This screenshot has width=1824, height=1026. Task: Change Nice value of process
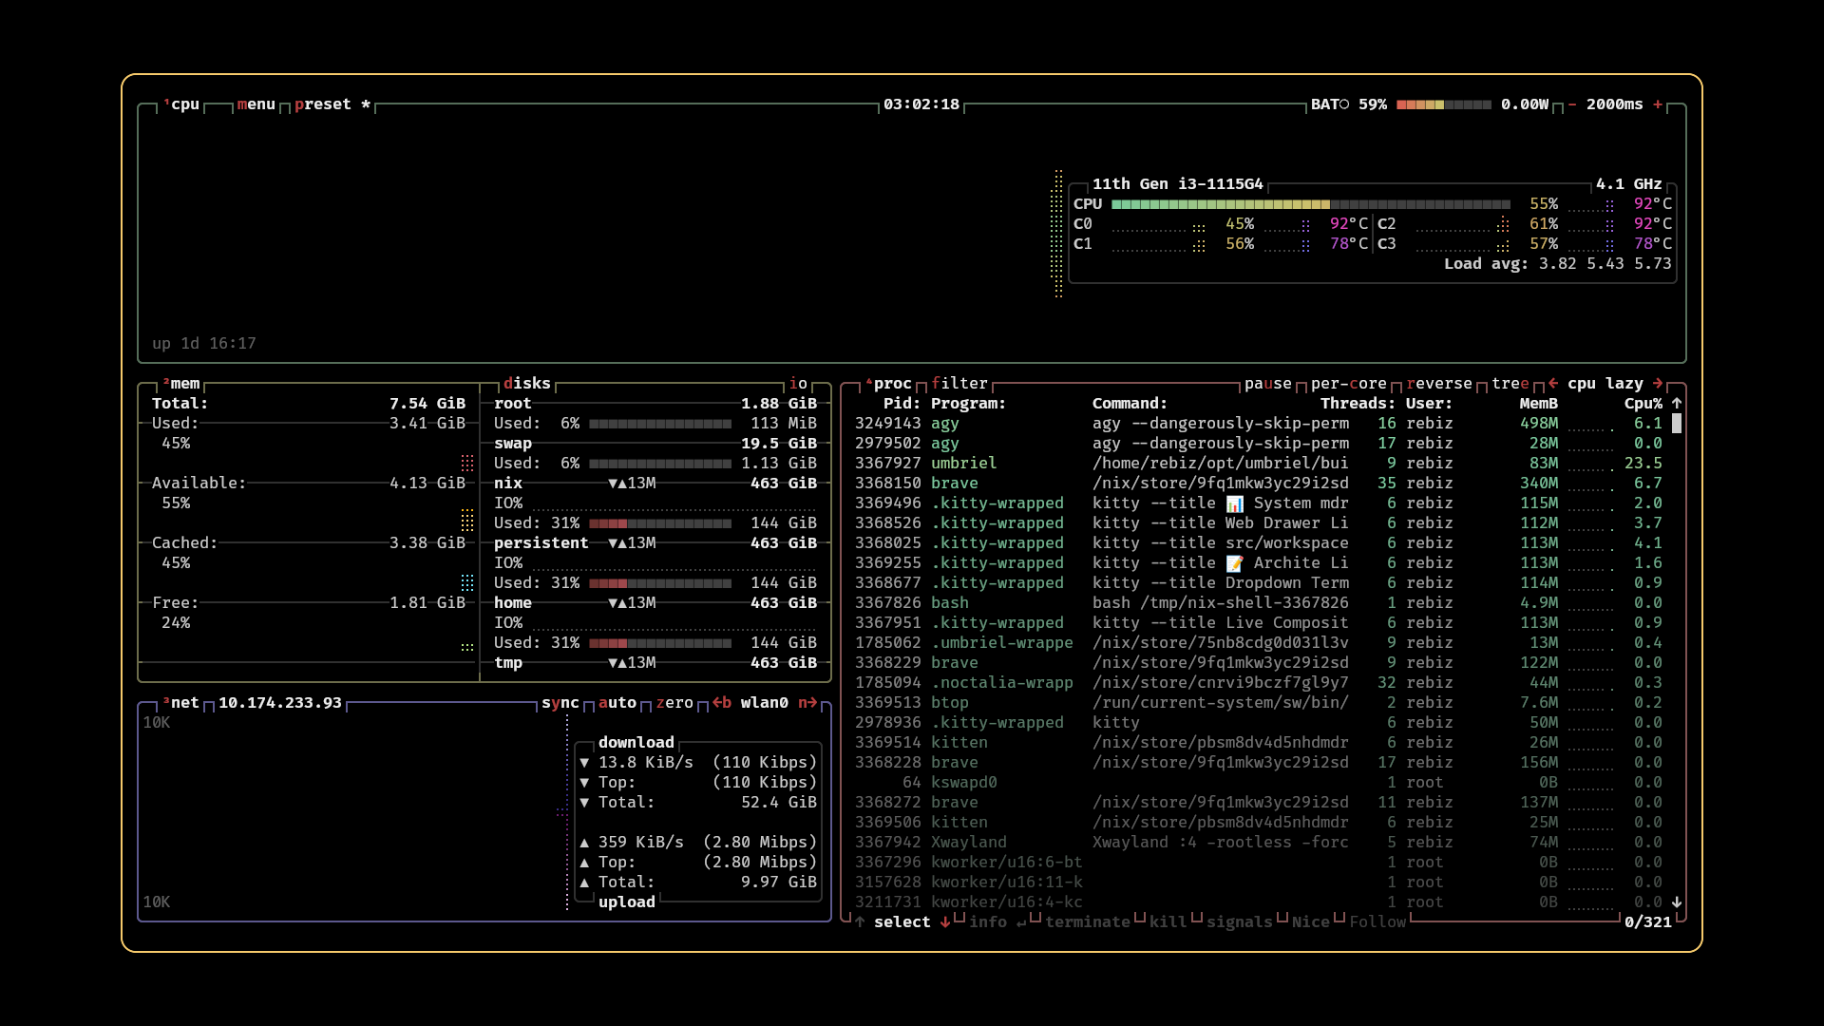1311,922
